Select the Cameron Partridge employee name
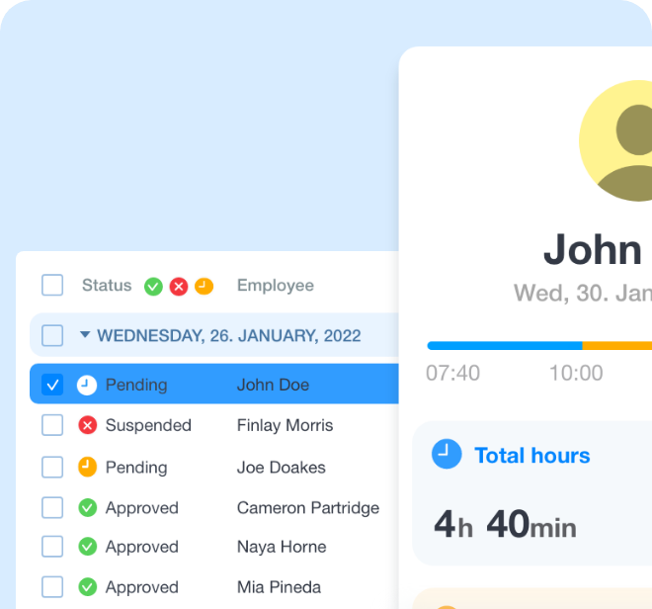 coord(308,508)
